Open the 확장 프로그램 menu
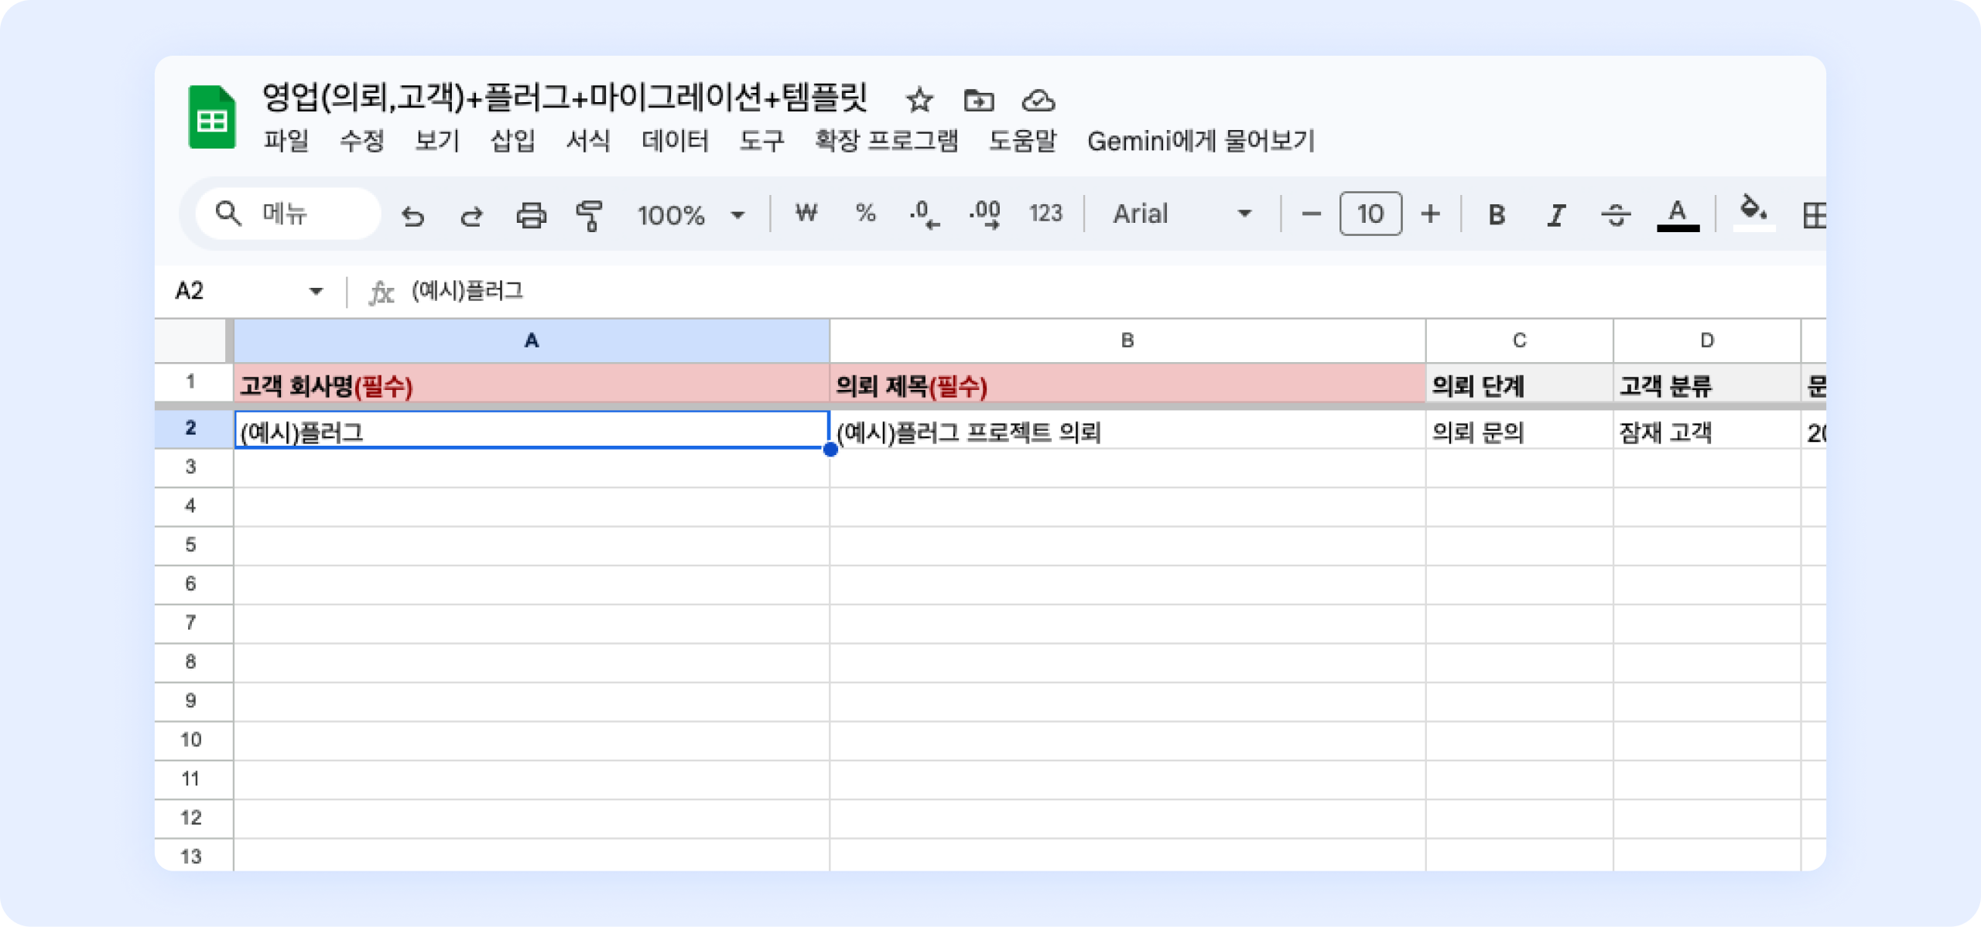This screenshot has height=927, width=1981. [x=886, y=141]
